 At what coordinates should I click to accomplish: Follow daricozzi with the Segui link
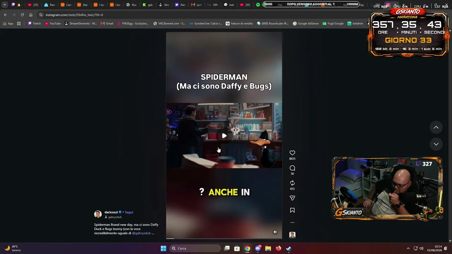tap(129, 212)
